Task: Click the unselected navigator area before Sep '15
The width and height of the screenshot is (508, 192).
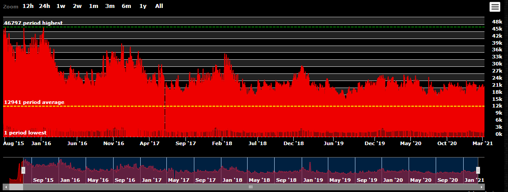Action: click(x=12, y=170)
